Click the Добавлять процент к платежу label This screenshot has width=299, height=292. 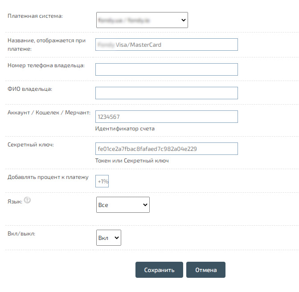pyautogui.click(x=48, y=177)
